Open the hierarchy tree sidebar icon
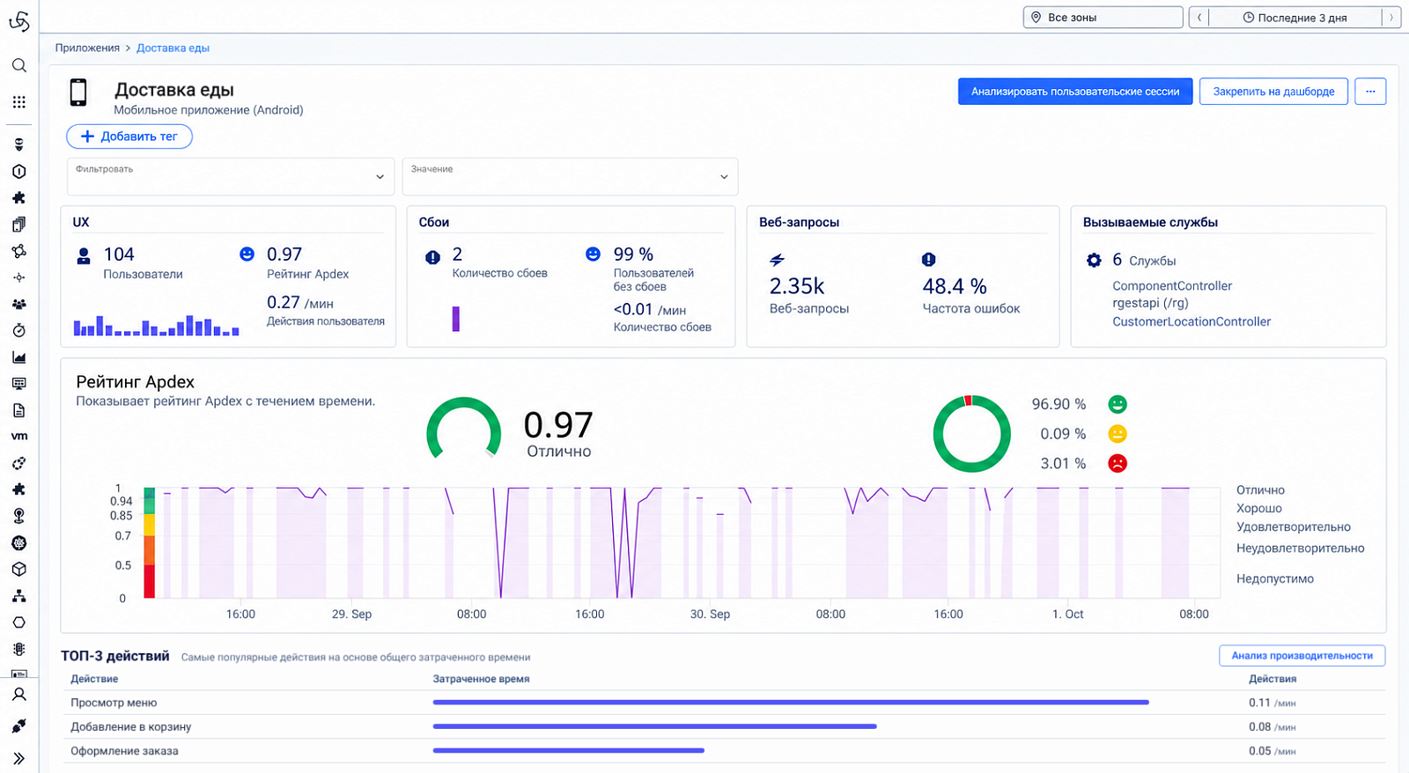The height and width of the screenshot is (773, 1409). [x=18, y=596]
